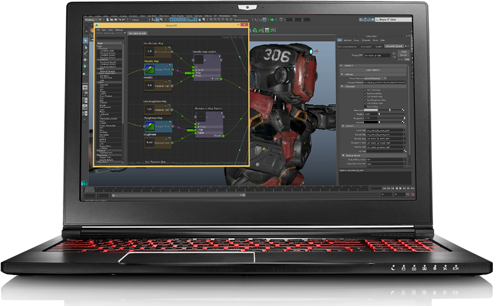The width and height of the screenshot is (493, 306).
Task: Activate the Rotate tool in Maya toolbox
Action: (85, 66)
